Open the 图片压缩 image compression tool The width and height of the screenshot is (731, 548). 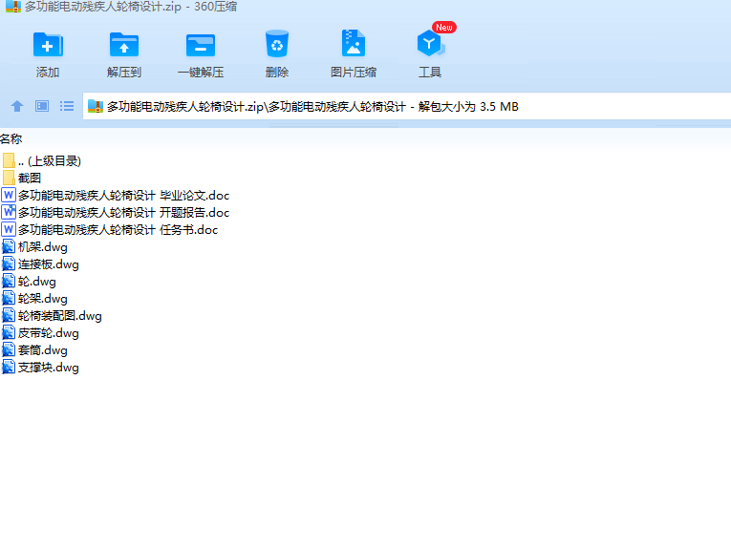(x=354, y=43)
